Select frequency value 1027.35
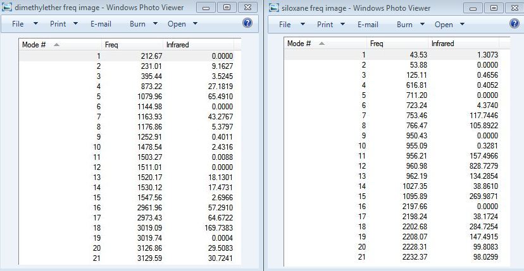This screenshot has height=271, width=524. click(414, 186)
